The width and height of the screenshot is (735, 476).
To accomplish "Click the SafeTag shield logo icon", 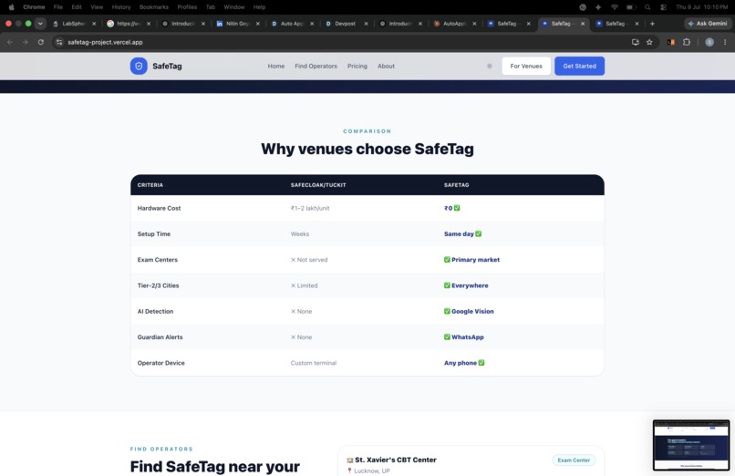I will 139,66.
